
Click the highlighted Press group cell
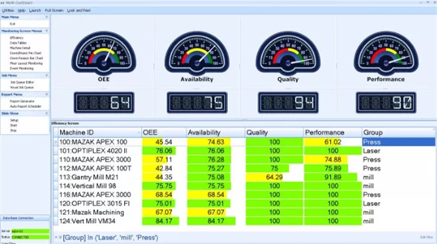point(398,142)
